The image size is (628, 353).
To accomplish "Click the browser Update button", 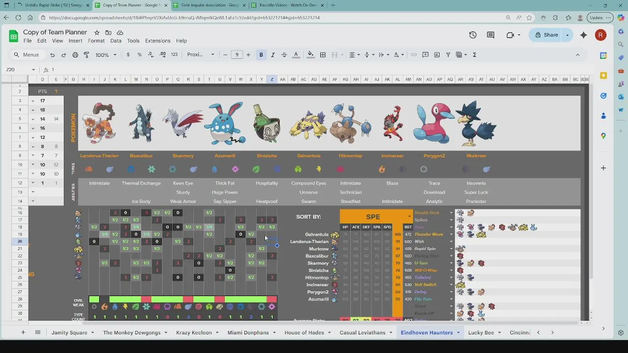I will click(601, 18).
